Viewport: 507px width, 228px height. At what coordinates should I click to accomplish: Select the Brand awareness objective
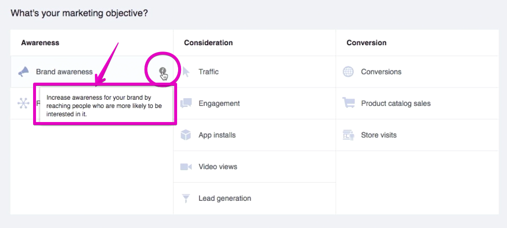click(x=92, y=71)
